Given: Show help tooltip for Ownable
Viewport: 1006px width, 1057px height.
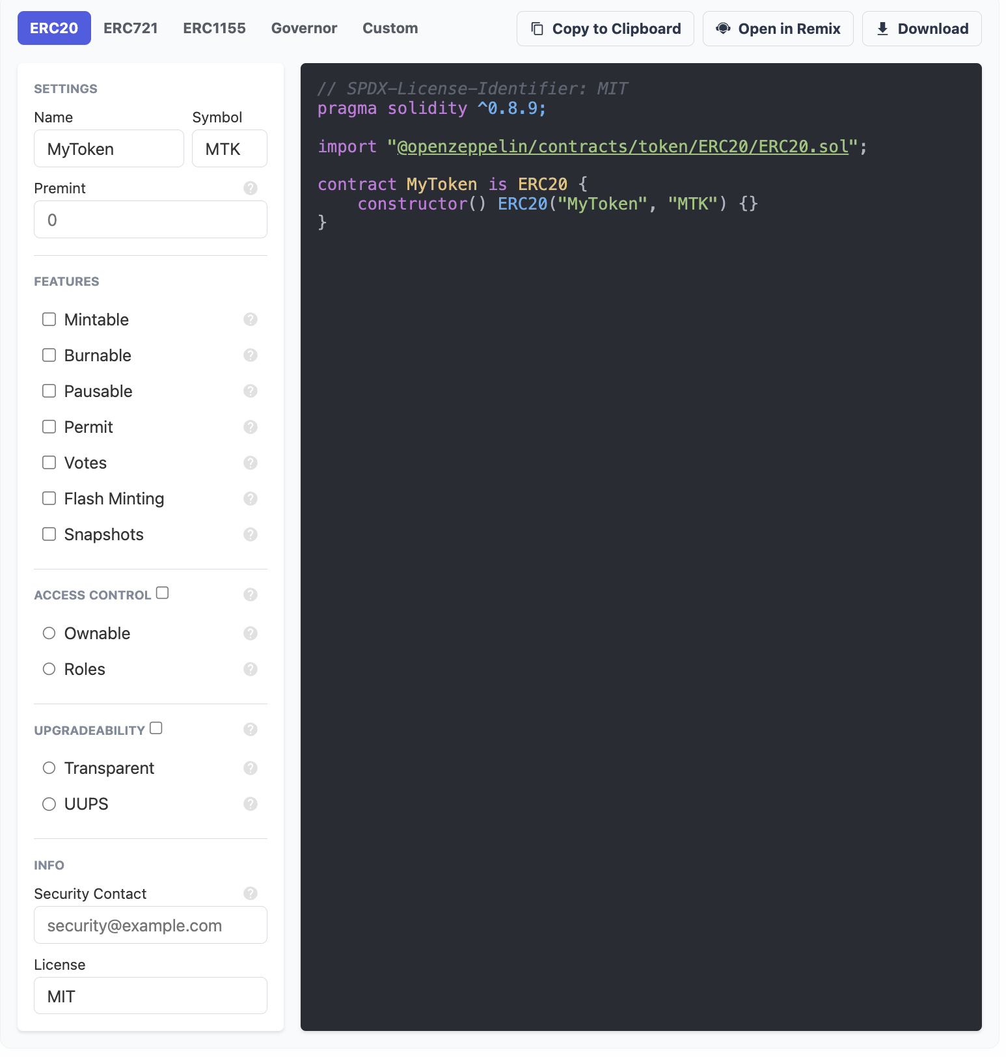Looking at the screenshot, I should coord(251,633).
